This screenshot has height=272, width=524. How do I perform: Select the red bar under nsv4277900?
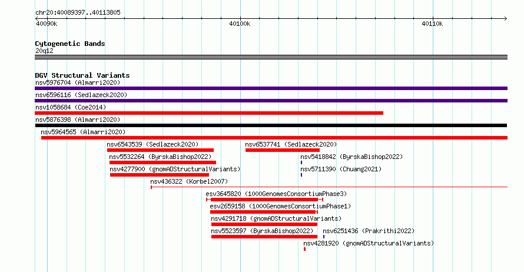[x=160, y=175]
